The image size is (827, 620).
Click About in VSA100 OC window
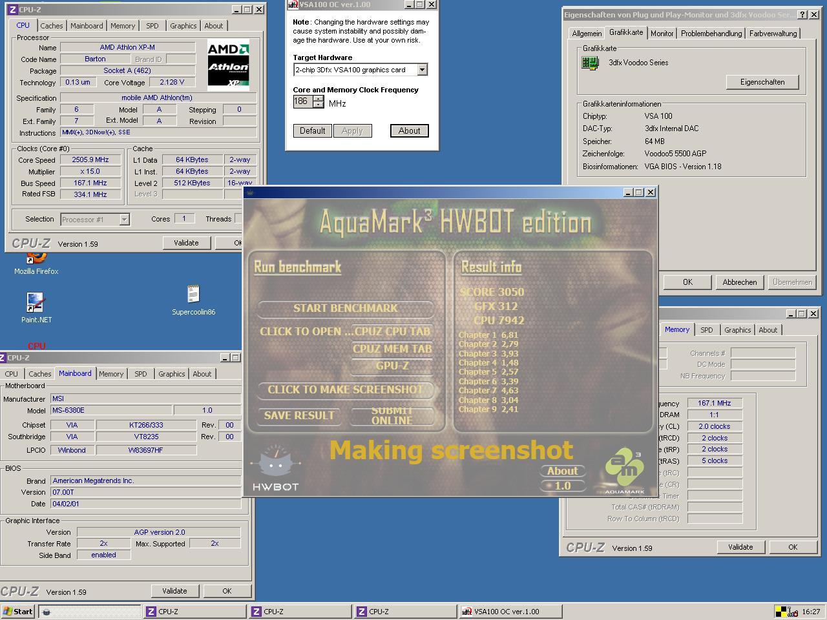(410, 131)
